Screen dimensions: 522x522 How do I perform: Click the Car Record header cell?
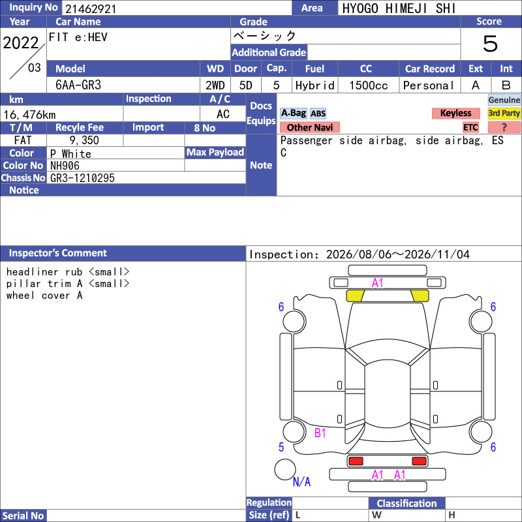point(430,69)
